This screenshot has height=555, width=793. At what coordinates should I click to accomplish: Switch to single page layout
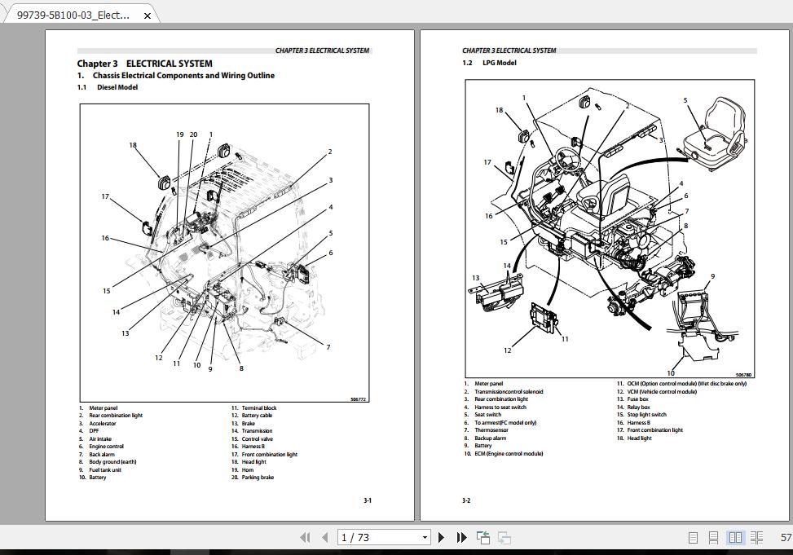point(693,538)
